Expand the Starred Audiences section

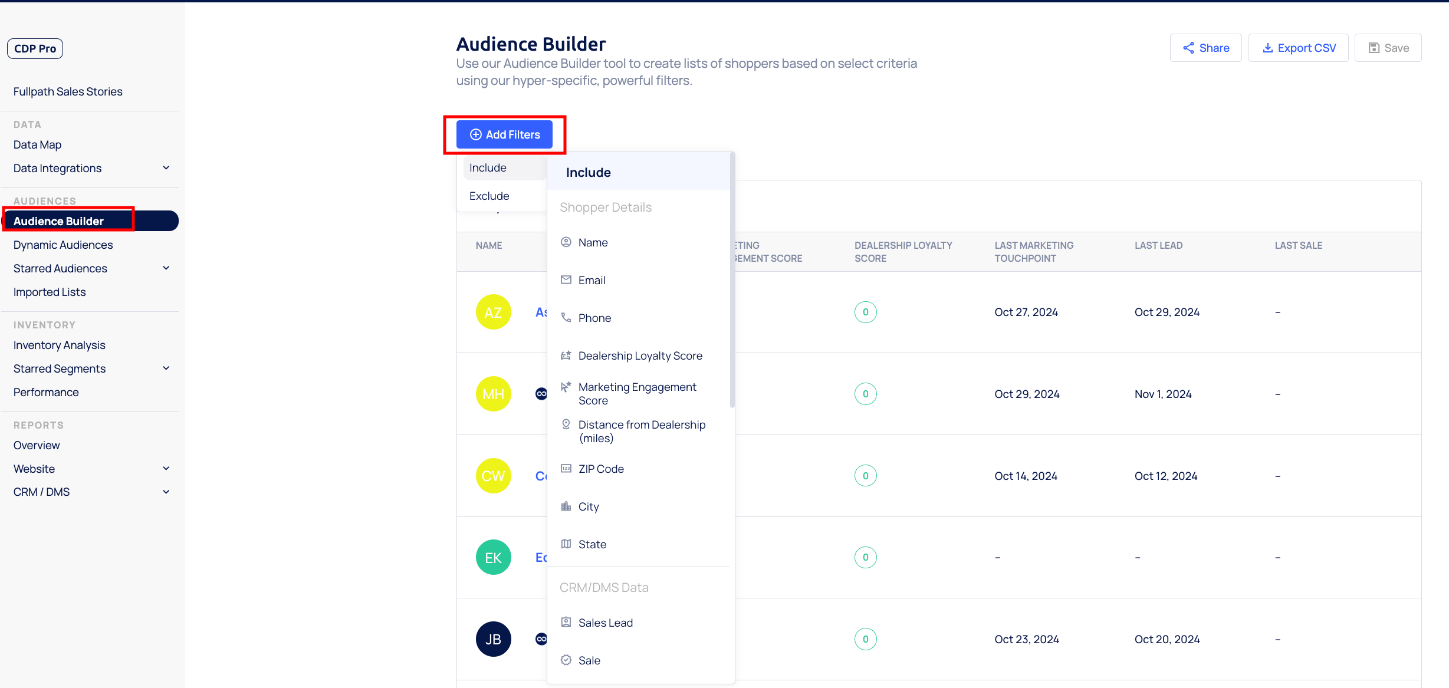pyautogui.click(x=166, y=268)
